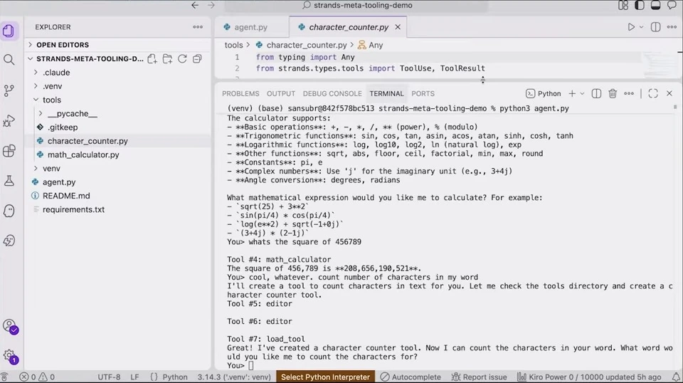Toggle the bottom panel layout button
The width and height of the screenshot is (683, 383).
[x=655, y=5]
